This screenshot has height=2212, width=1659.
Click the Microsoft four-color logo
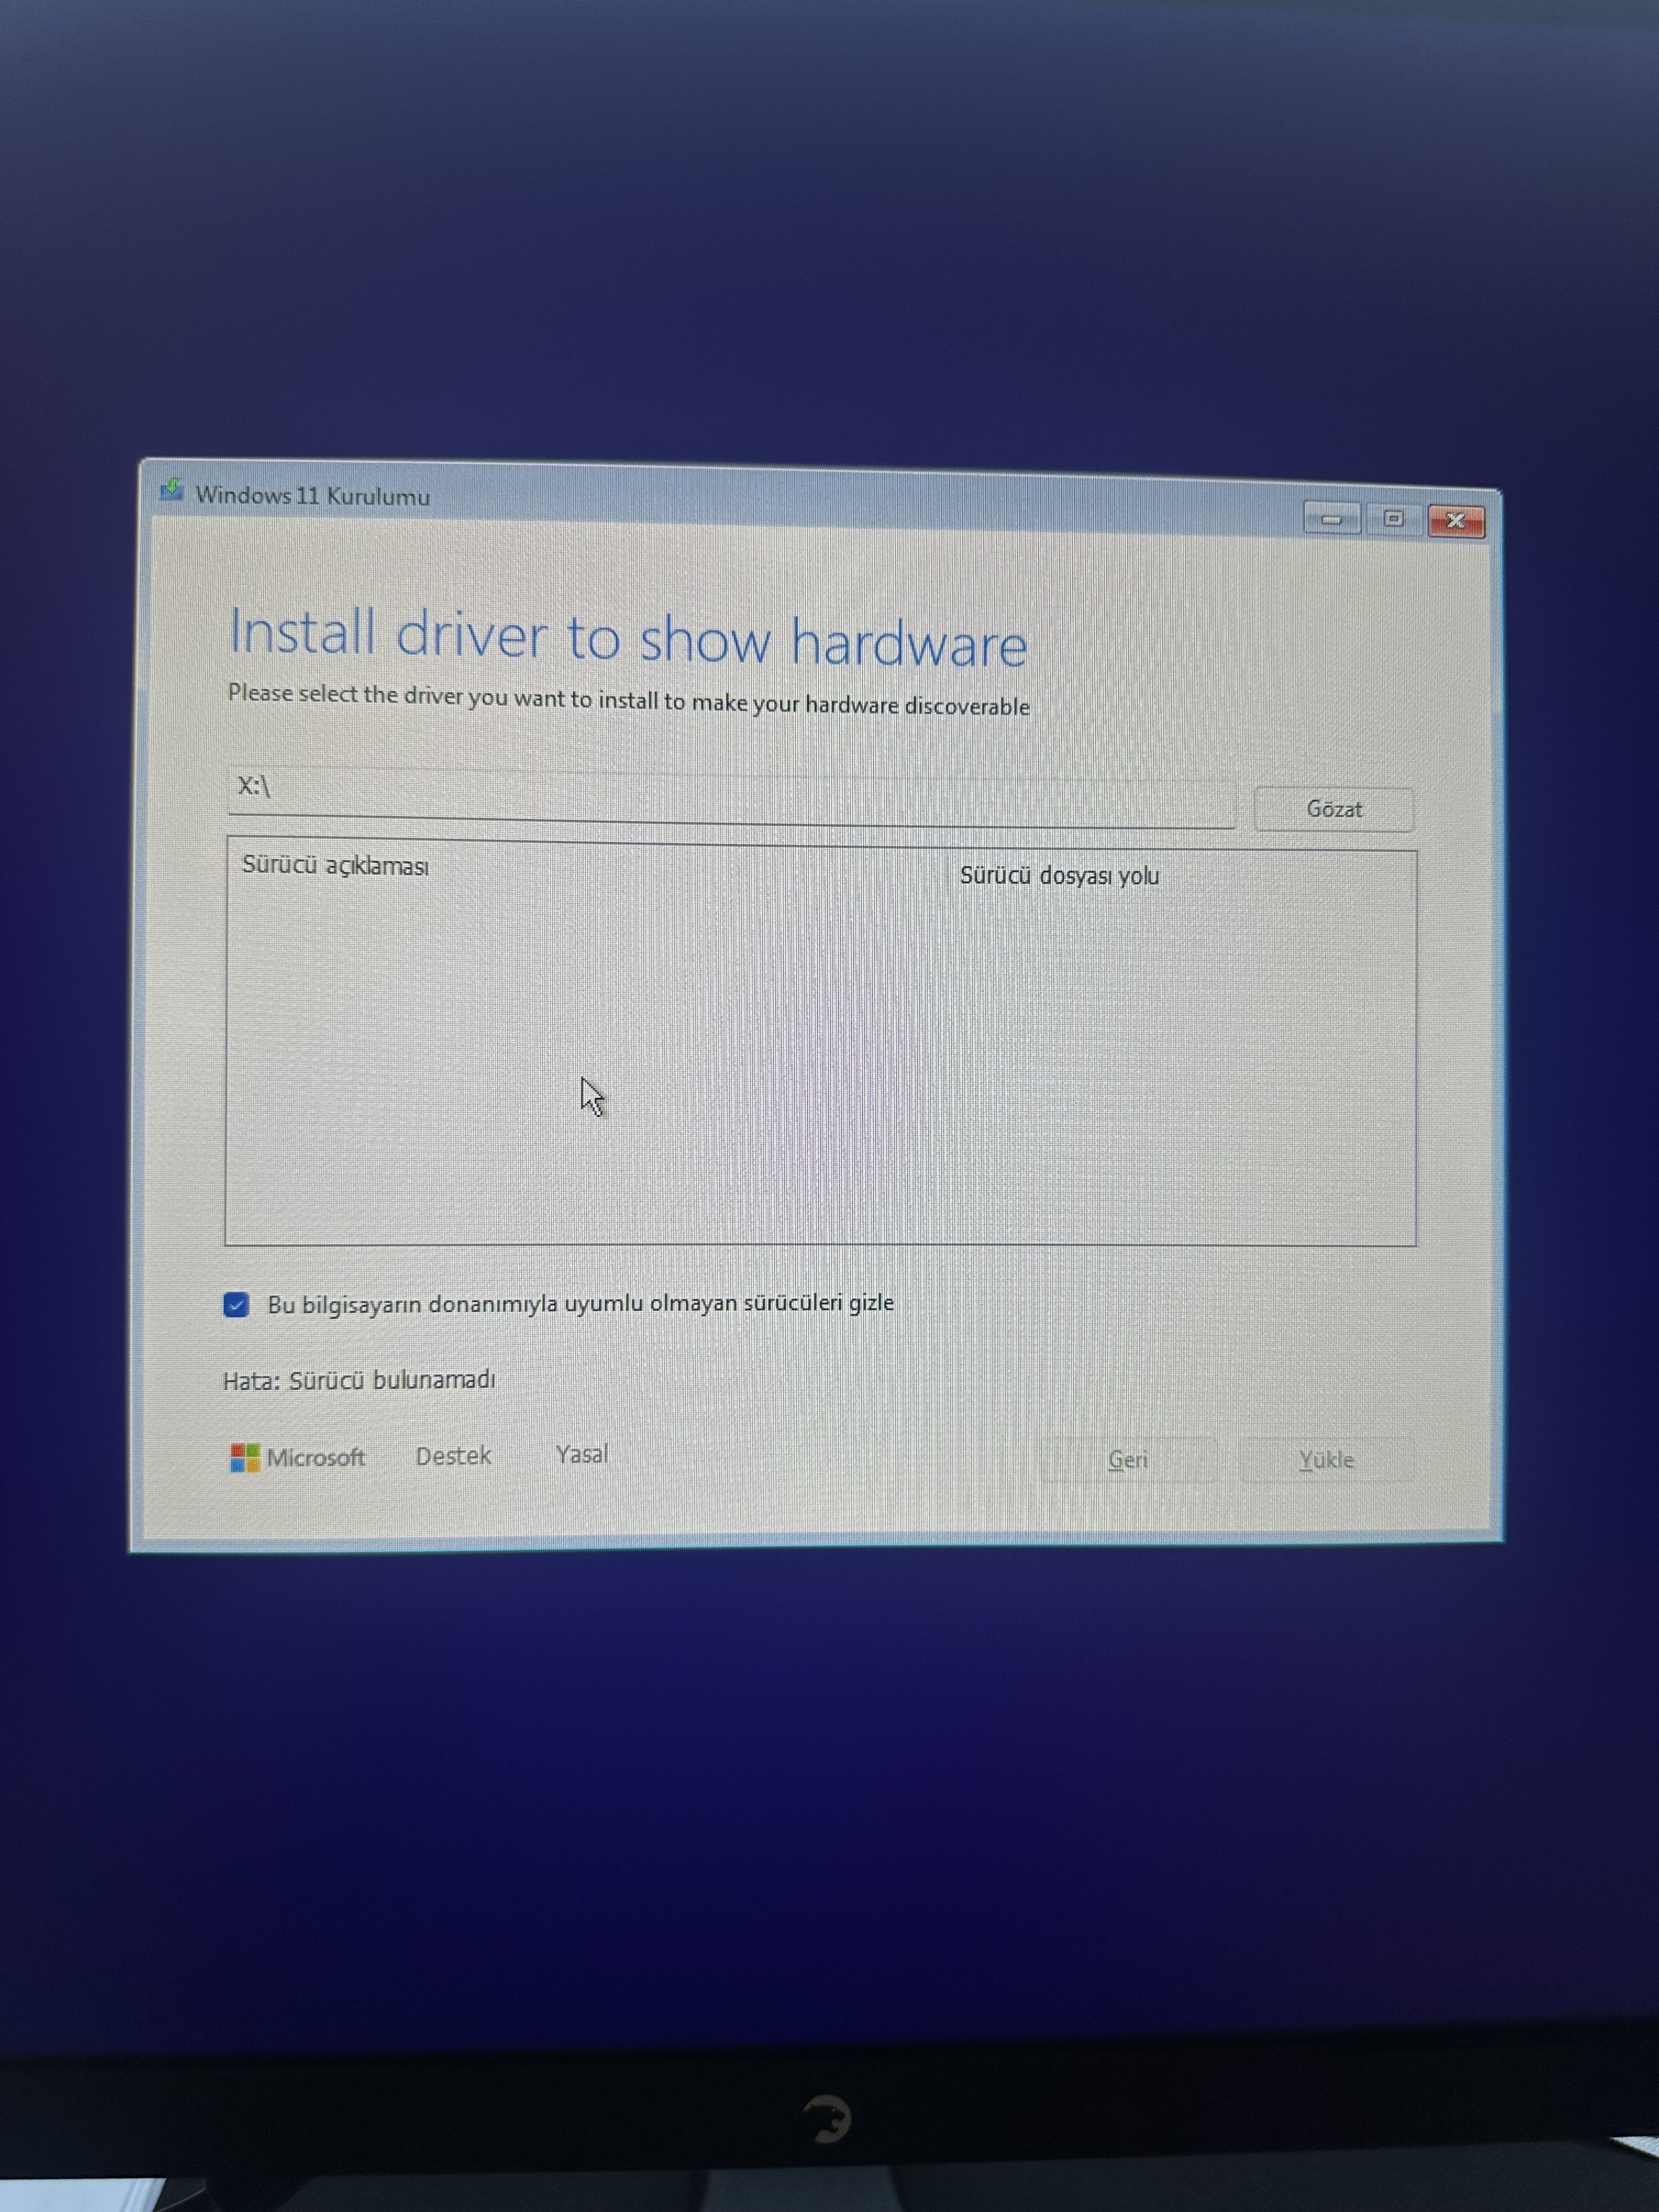click(x=244, y=1457)
